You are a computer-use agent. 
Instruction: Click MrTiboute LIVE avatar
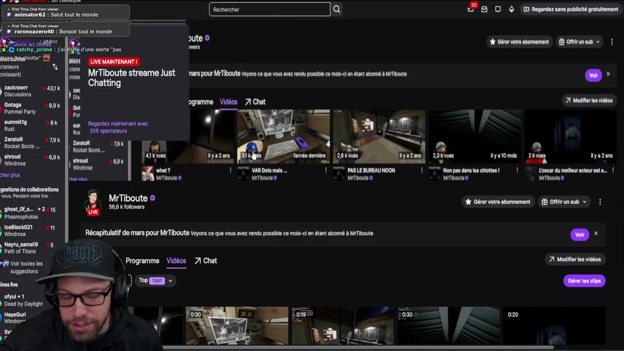(x=93, y=202)
